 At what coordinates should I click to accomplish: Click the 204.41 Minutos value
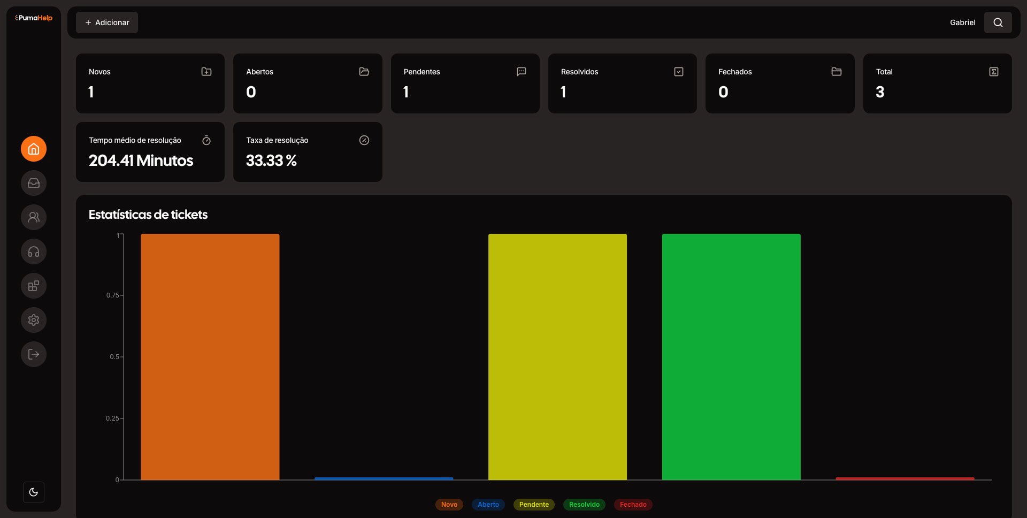141,161
